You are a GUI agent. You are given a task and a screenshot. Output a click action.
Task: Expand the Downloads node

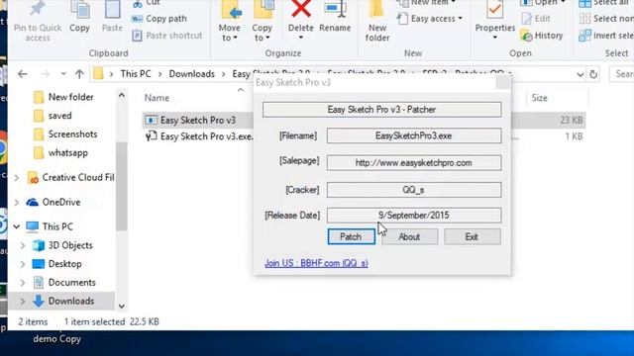[x=23, y=301]
